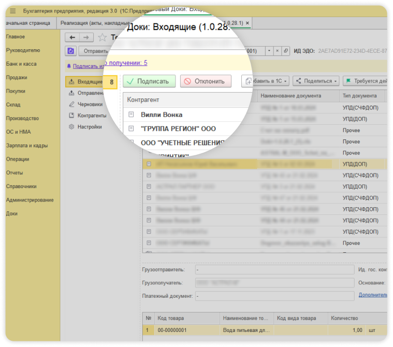The height and width of the screenshot is (347, 393).
Task: Open the hamburger main menu icon
Action: tap(13, 10)
